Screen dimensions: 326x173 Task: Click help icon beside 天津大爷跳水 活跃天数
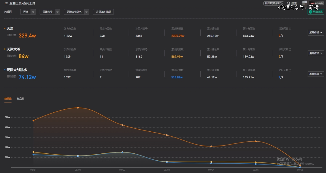290,70
